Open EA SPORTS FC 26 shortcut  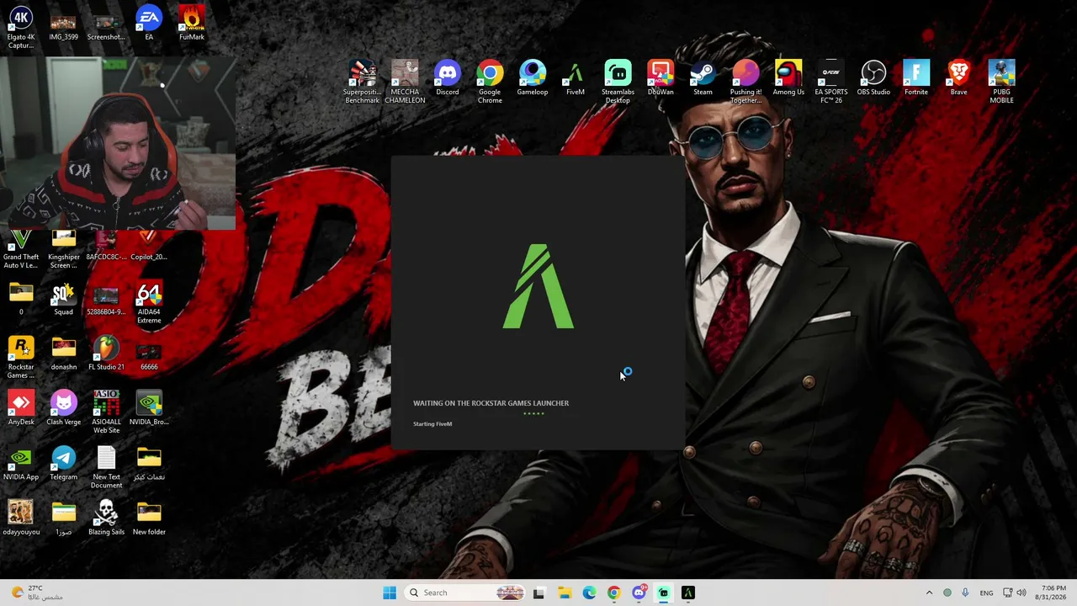pos(831,82)
